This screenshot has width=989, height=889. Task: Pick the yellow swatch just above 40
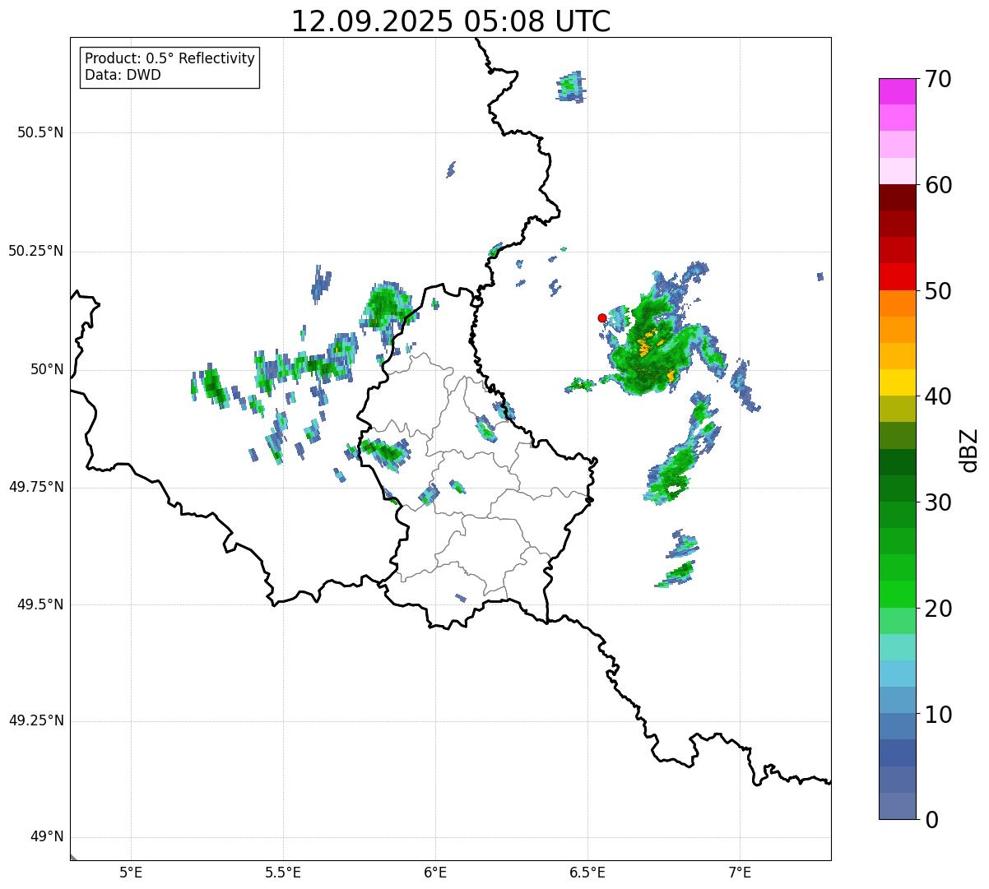tap(897, 382)
